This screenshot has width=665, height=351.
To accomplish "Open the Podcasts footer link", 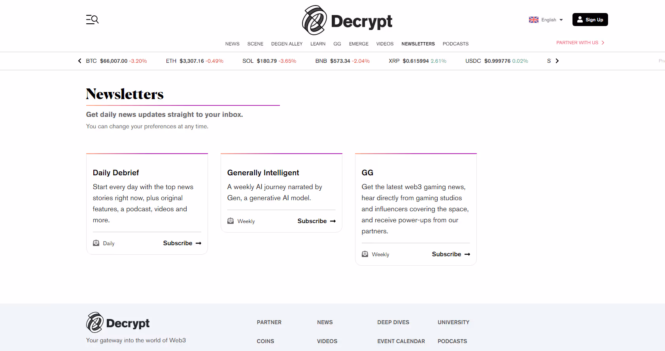I will pos(452,342).
